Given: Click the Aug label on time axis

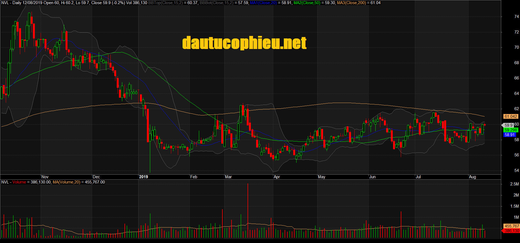Looking at the screenshot, I should click(472, 177).
